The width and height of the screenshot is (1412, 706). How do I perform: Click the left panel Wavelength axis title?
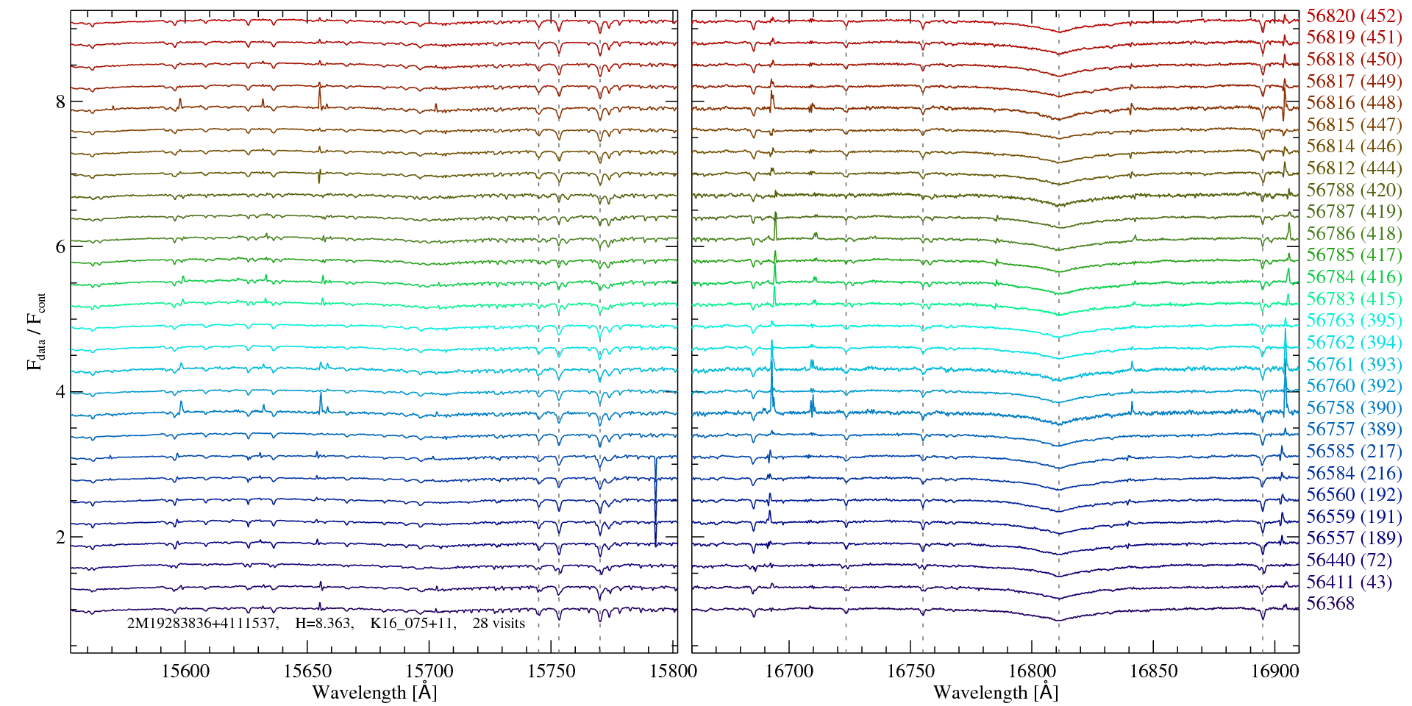click(x=374, y=692)
